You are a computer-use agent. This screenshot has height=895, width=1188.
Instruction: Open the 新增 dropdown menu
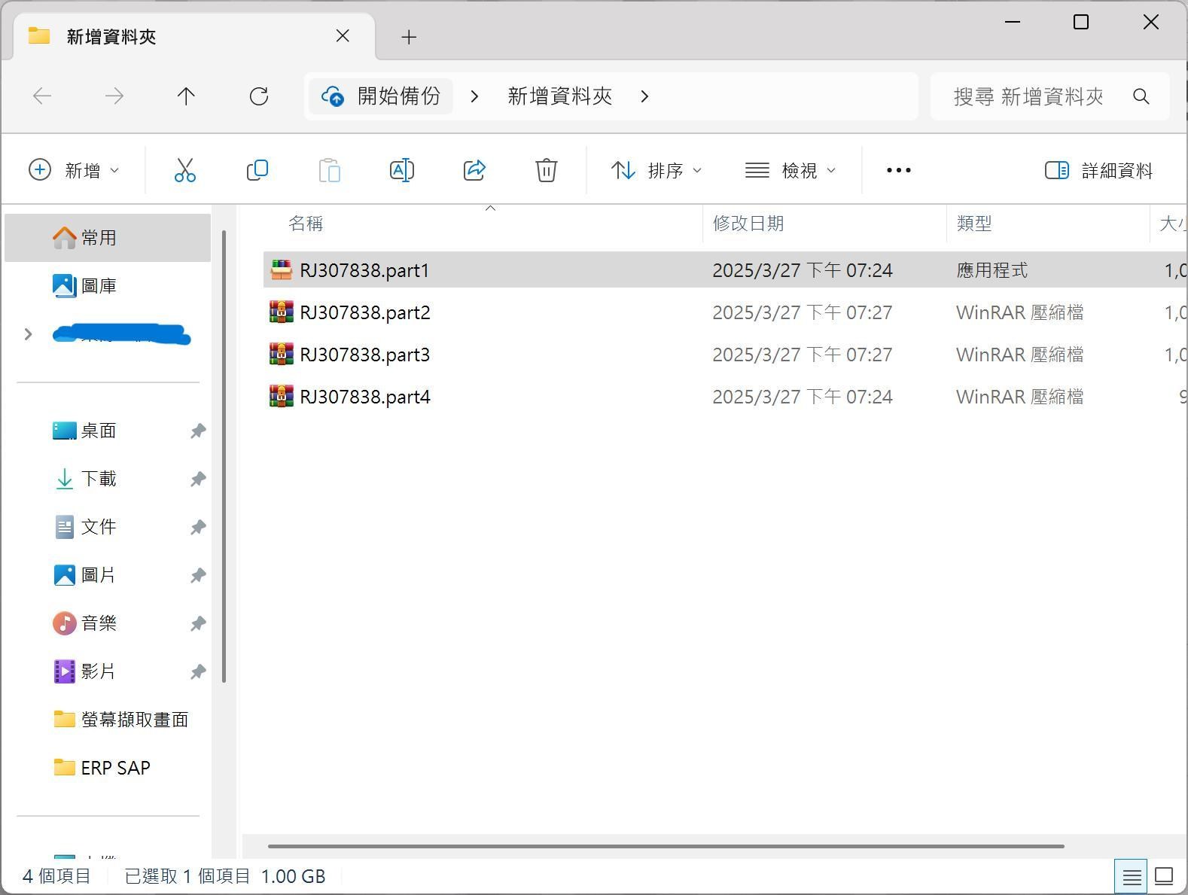click(74, 171)
